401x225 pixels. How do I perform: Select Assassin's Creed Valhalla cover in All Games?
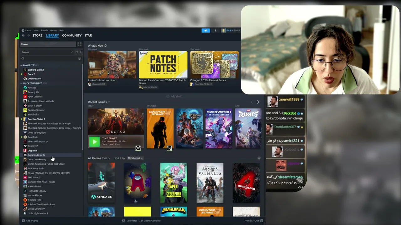pyautogui.click(x=210, y=183)
